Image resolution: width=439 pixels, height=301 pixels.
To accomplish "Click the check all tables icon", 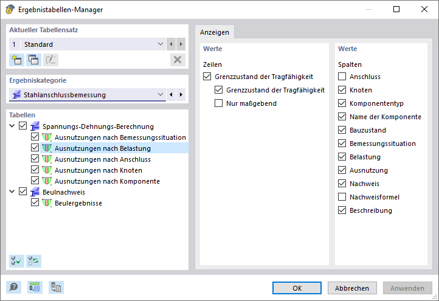I will 16,261.
